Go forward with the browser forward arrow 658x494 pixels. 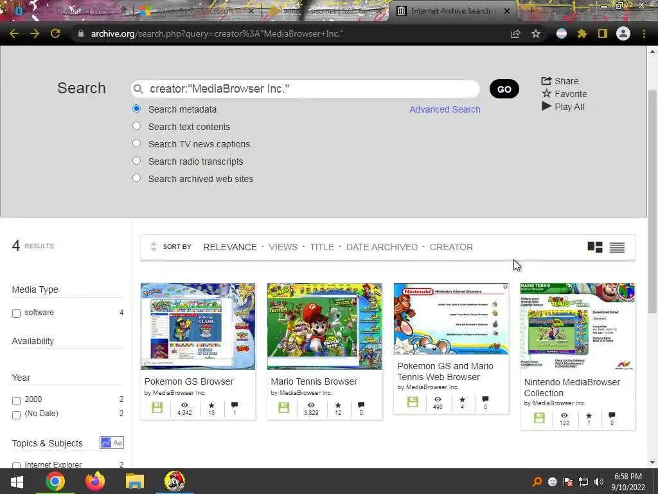coord(35,33)
